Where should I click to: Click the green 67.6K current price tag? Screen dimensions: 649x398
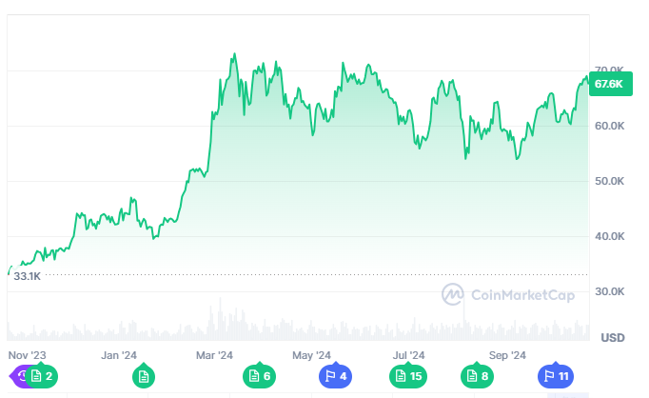[609, 84]
